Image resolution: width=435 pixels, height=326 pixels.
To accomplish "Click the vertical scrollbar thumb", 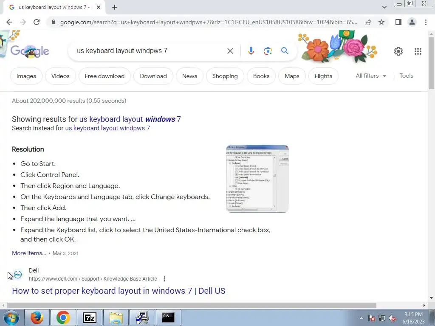I will [431, 63].
